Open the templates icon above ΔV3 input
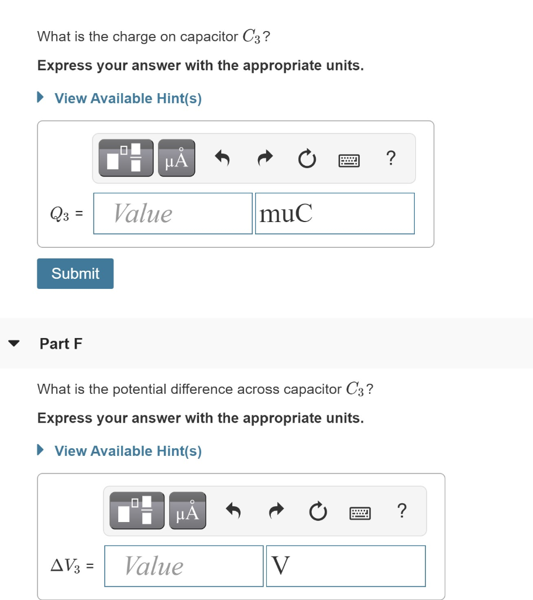 click(136, 510)
